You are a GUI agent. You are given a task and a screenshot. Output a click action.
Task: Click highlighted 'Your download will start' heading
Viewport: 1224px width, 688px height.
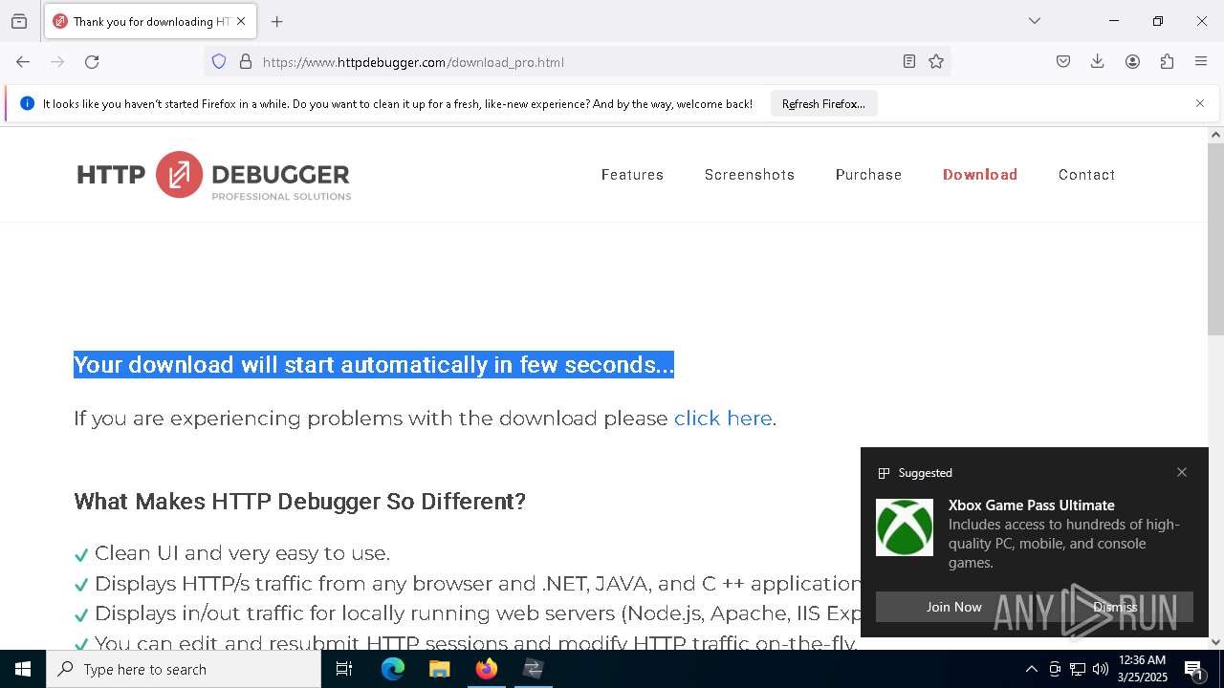click(374, 365)
